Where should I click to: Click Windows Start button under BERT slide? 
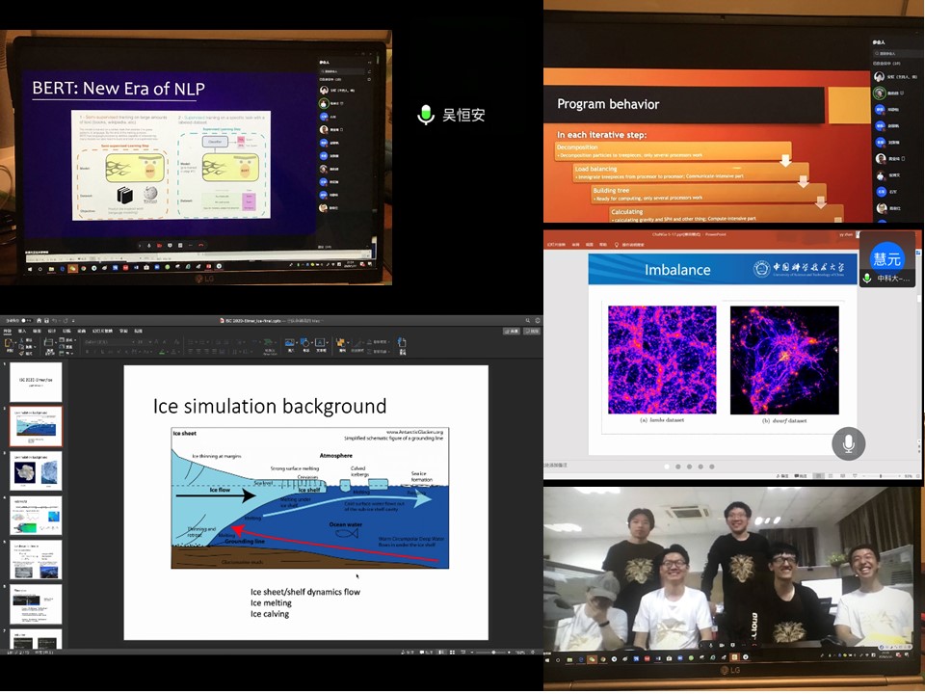point(31,269)
